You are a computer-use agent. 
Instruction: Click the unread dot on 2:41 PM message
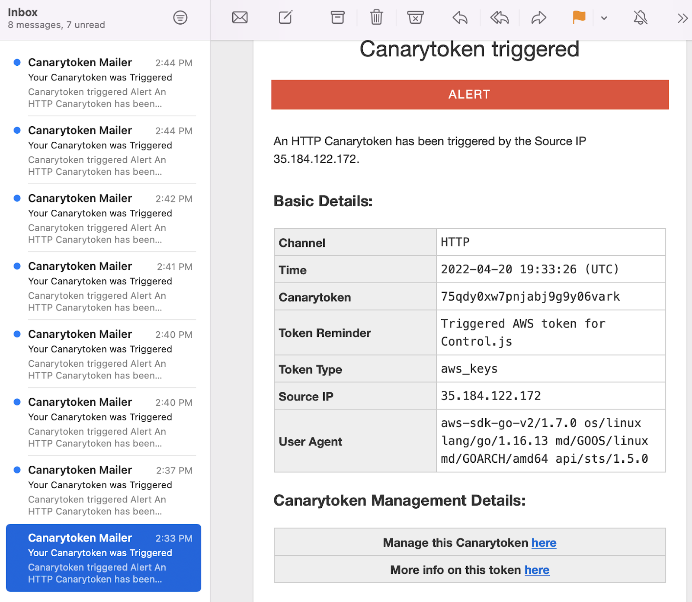click(x=17, y=266)
